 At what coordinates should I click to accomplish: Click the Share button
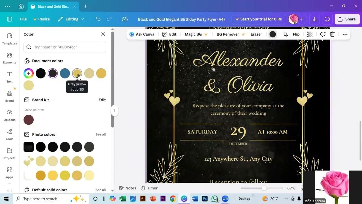[x=347, y=19]
